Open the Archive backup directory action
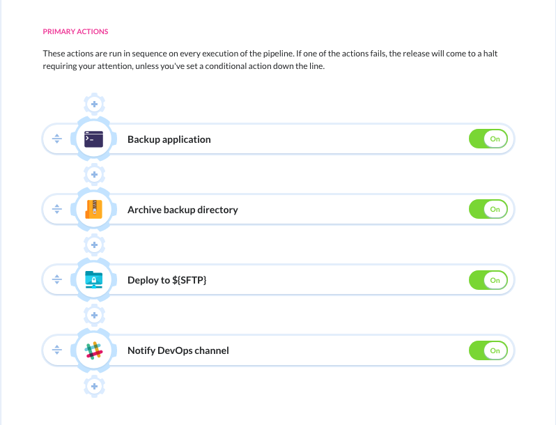 tap(183, 210)
